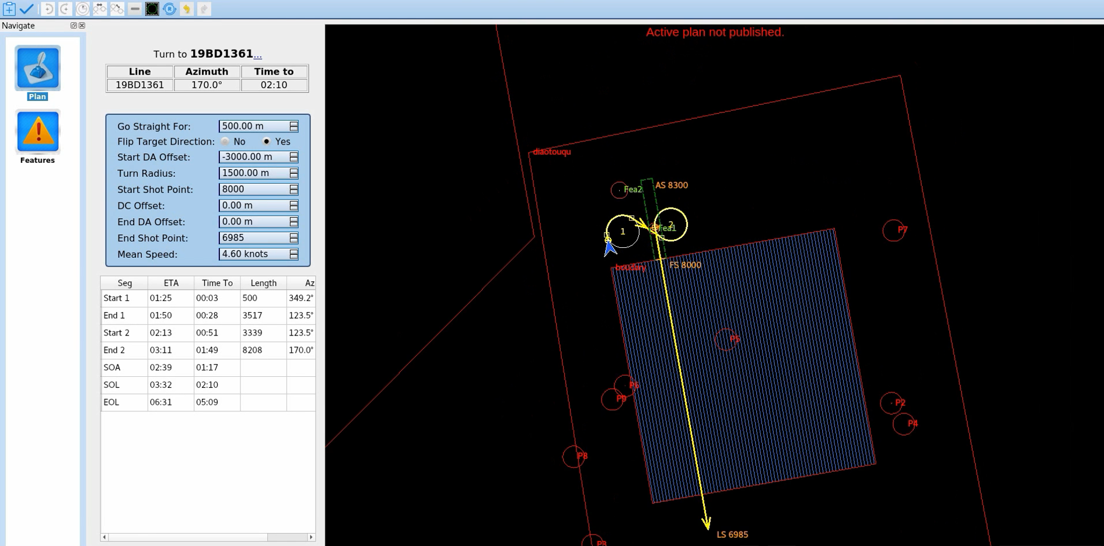Viewport: 1104px width, 546px height.
Task: Float the Navigate panel with undock icon
Action: pos(74,26)
